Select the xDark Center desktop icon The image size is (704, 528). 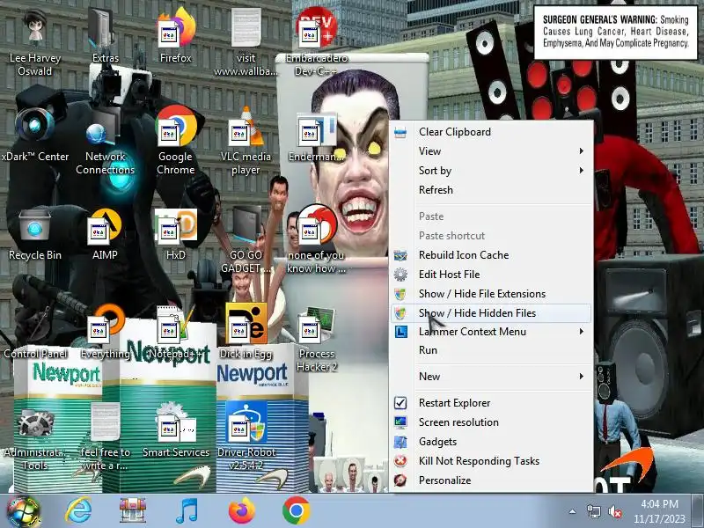click(x=35, y=135)
